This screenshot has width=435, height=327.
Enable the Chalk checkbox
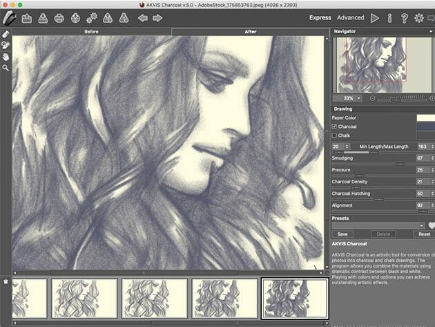click(x=336, y=136)
